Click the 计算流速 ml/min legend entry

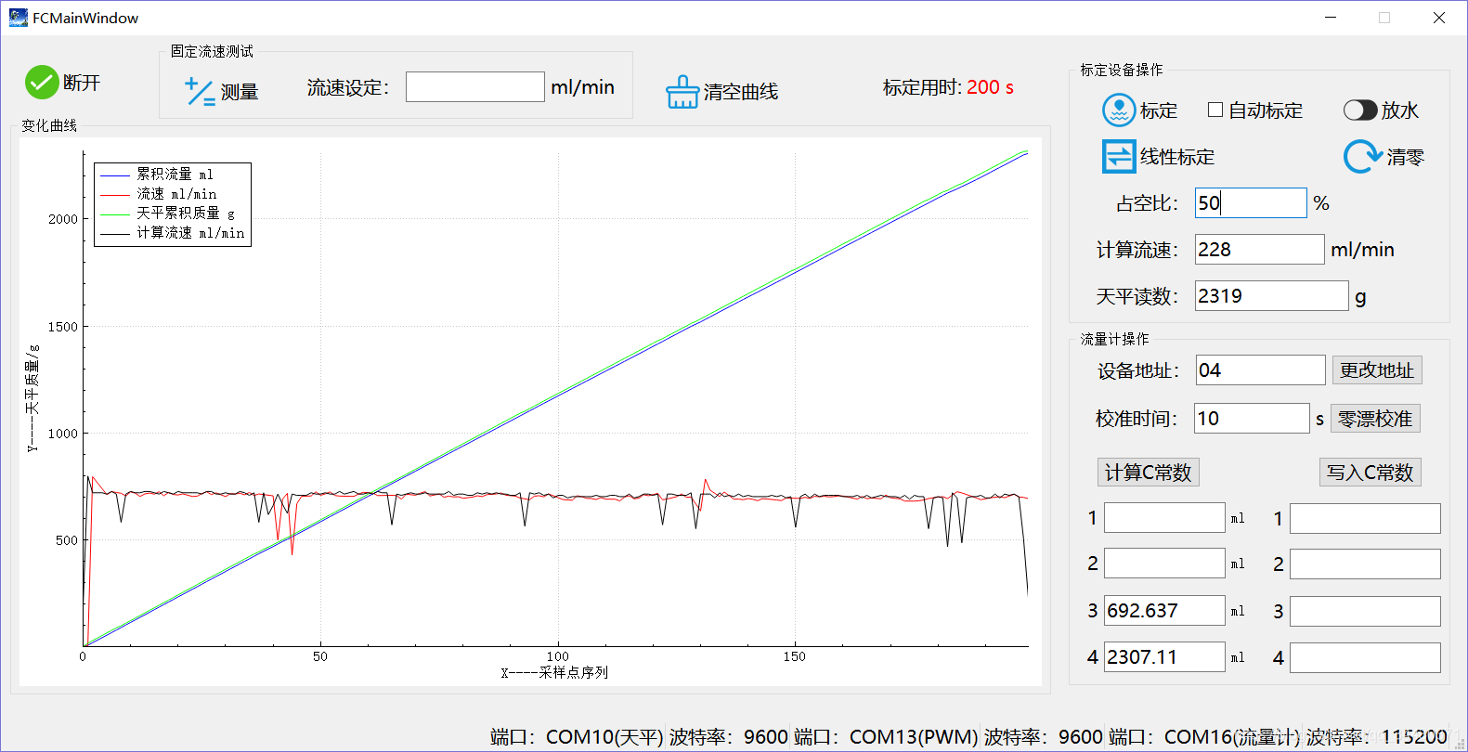[173, 233]
